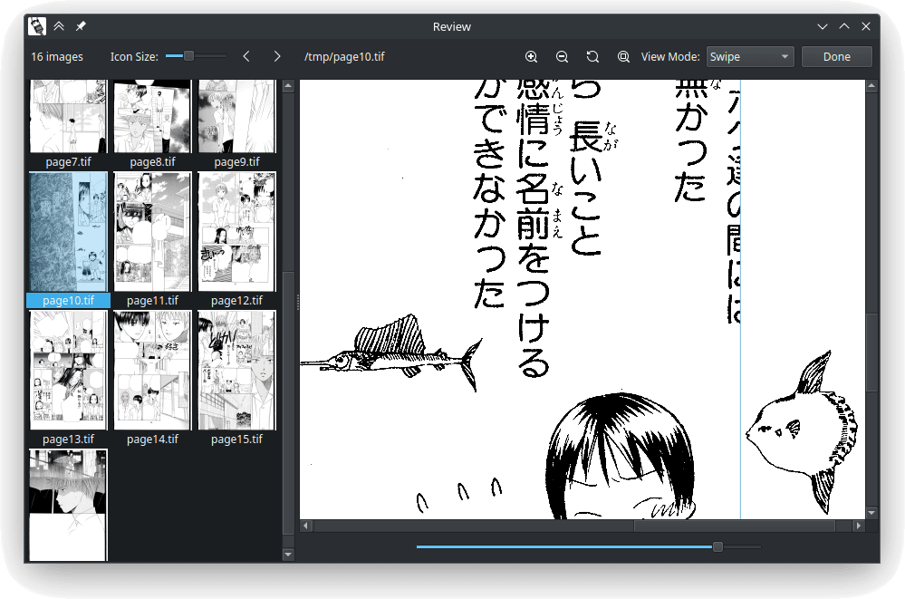Click the zoom in magnifier icon
The image size is (905, 599).
[531, 56]
